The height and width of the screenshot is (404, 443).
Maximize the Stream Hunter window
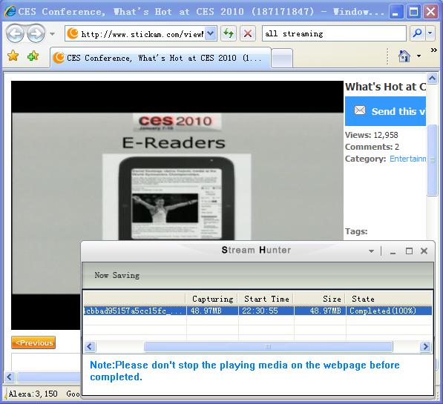(409, 251)
